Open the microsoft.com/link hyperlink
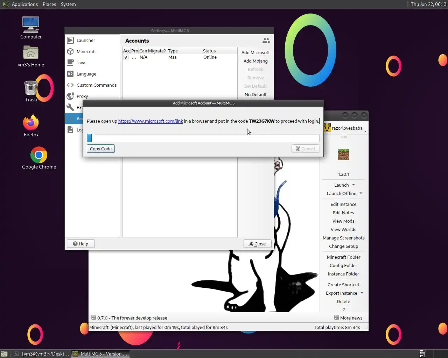 click(150, 121)
